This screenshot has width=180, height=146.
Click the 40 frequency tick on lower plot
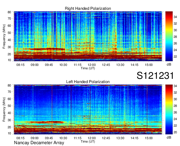[10, 113]
